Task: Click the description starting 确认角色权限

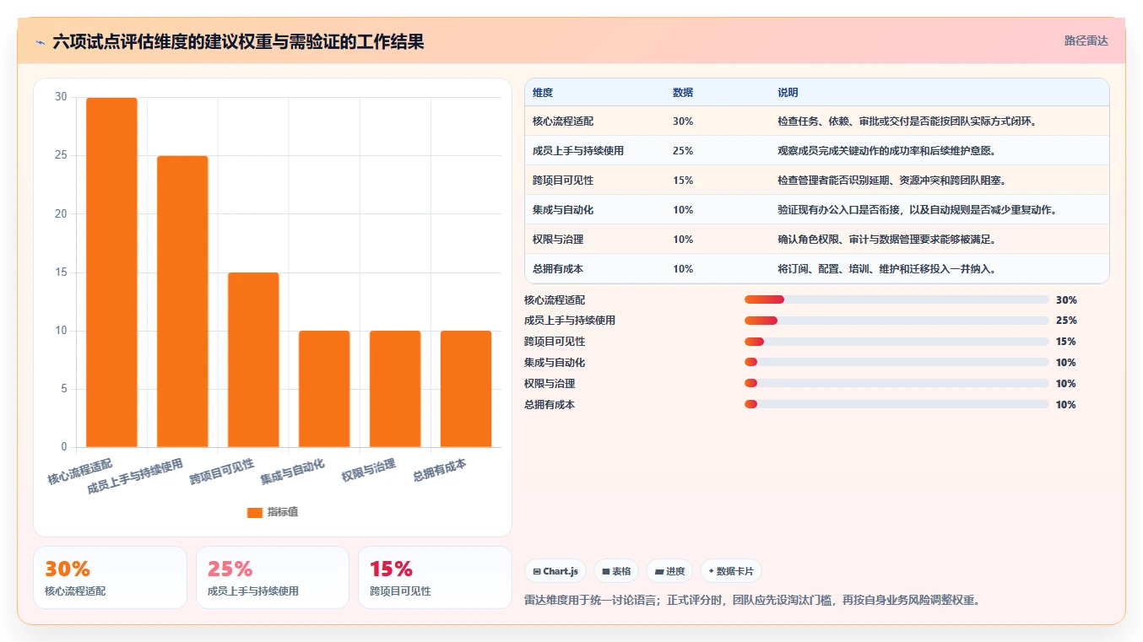Action: [x=887, y=240]
